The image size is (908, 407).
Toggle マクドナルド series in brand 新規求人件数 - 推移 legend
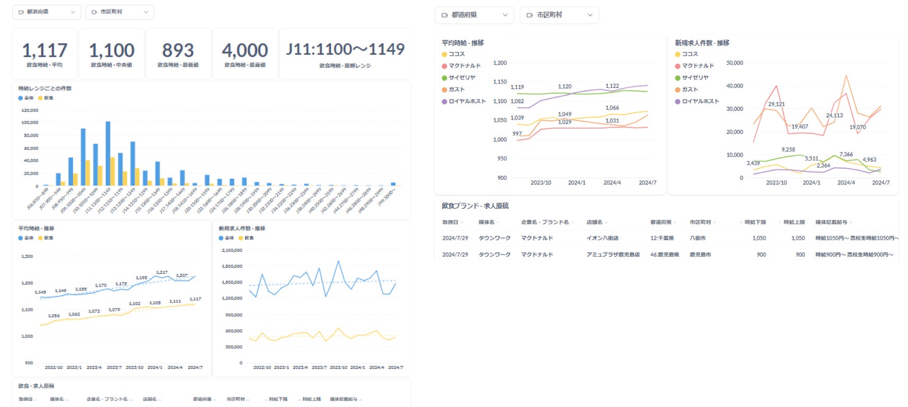pos(695,66)
